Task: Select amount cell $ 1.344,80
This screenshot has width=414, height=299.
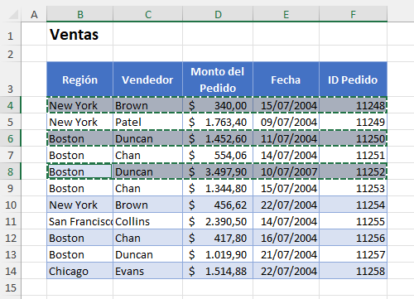Action: 218,188
